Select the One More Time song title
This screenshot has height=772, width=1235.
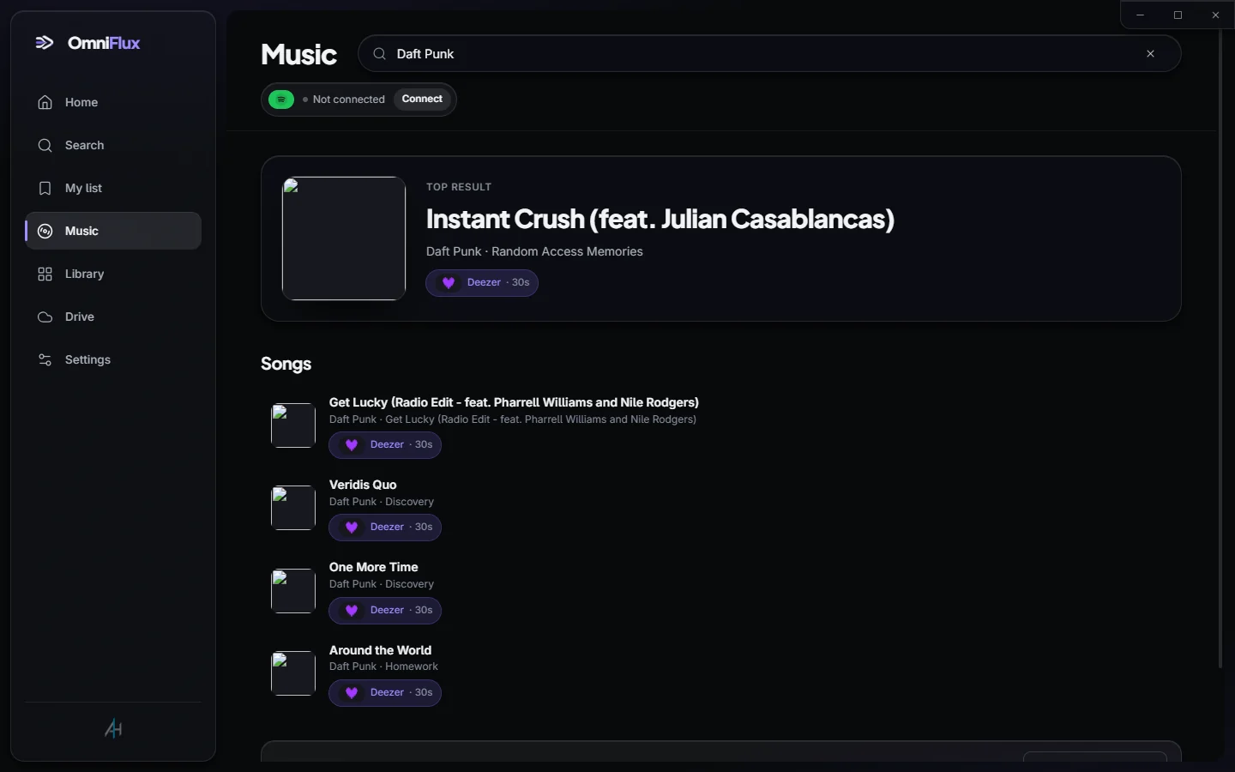374,567
